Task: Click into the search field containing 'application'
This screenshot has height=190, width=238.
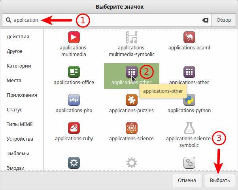Action: coord(107,20)
